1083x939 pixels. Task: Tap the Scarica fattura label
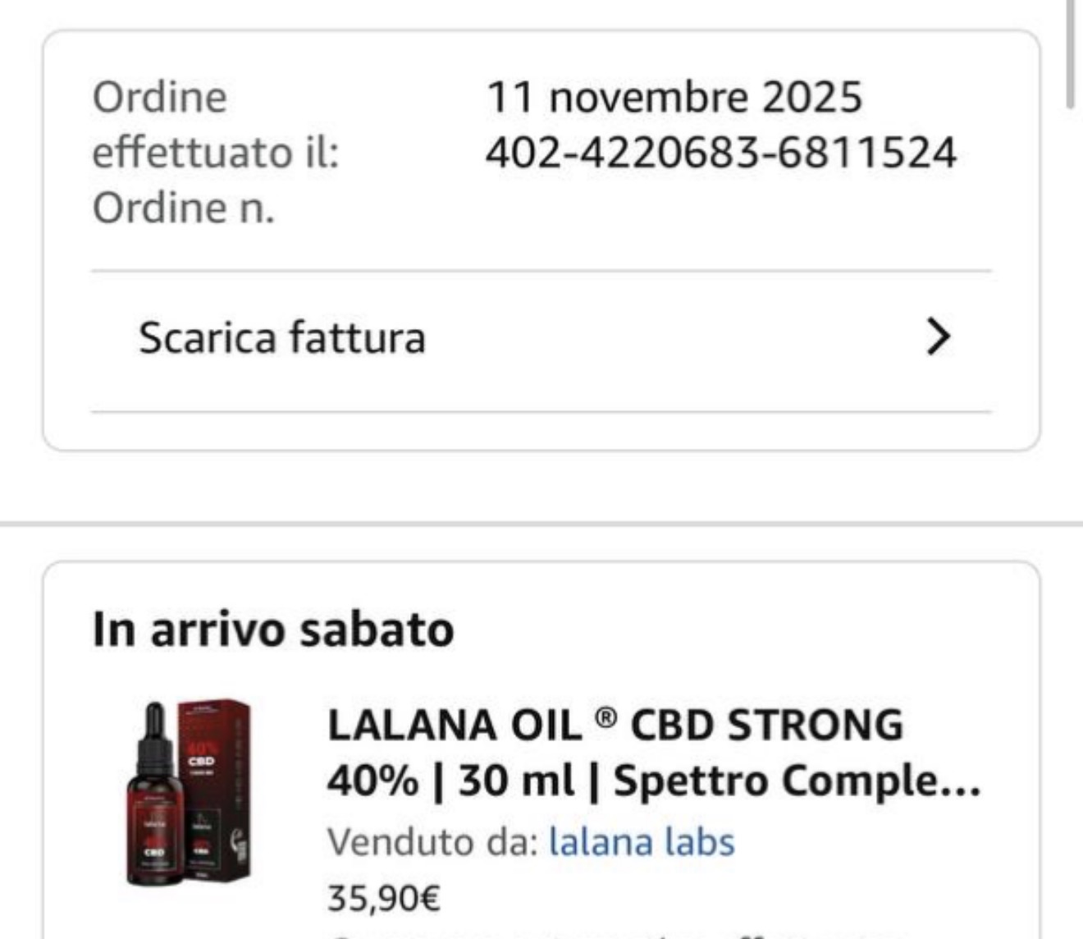(x=282, y=337)
